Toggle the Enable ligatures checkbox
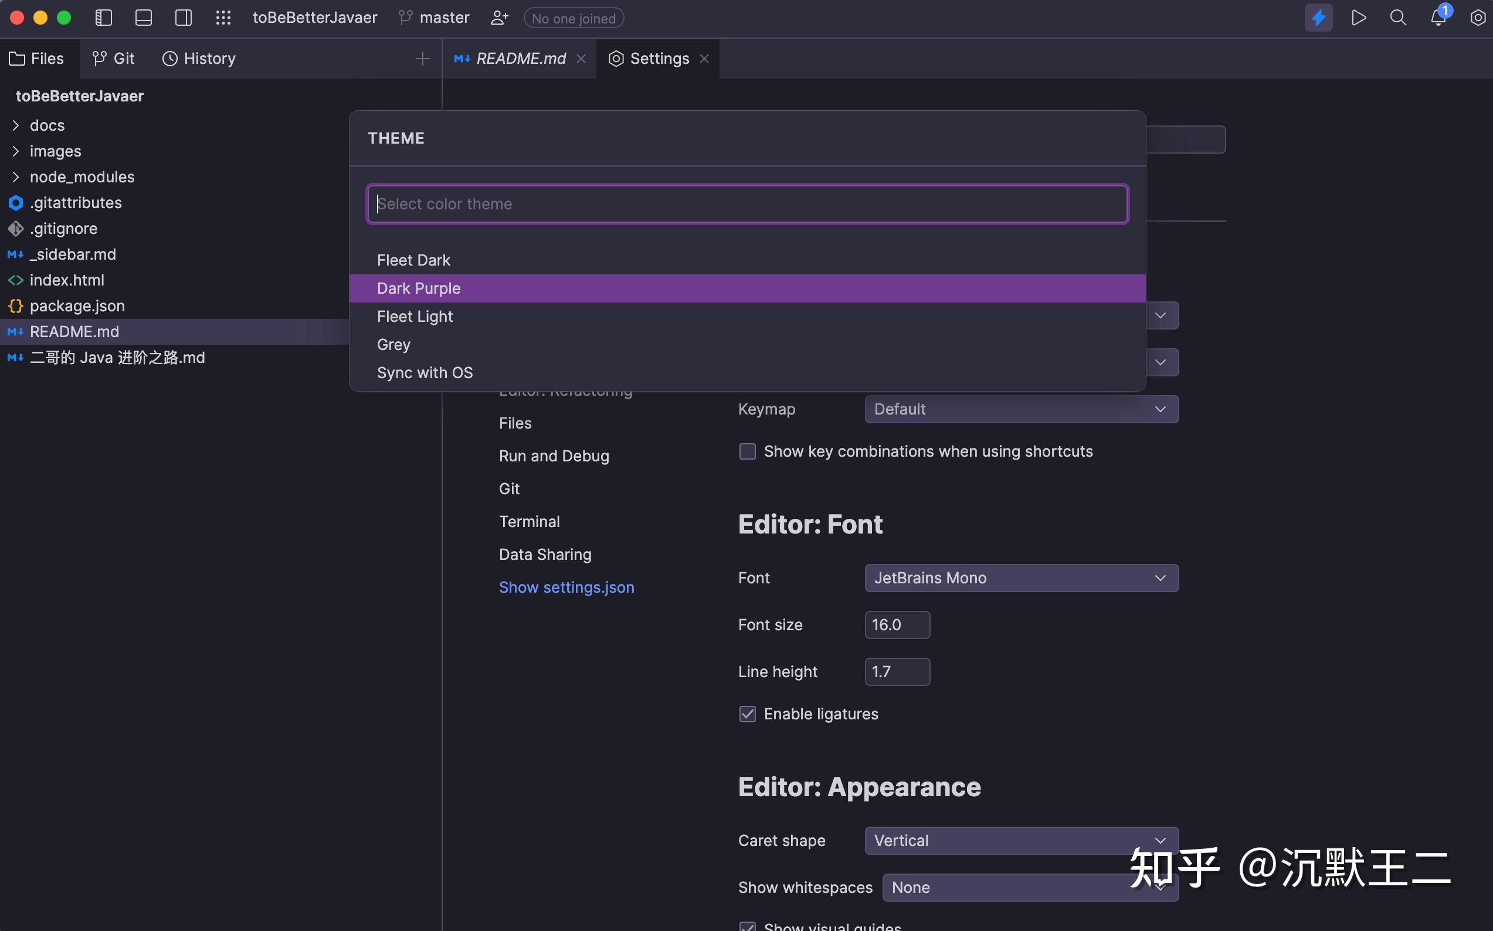 click(747, 714)
